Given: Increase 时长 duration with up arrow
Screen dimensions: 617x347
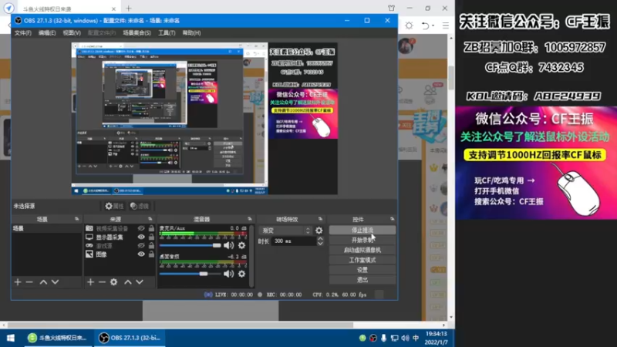Looking at the screenshot, I should pos(320,238).
